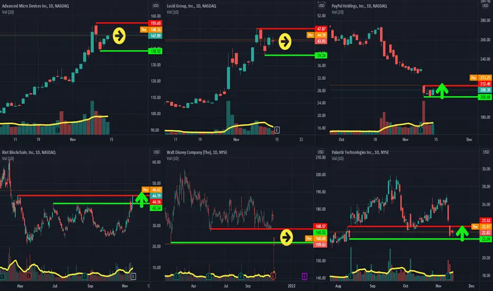Click the green E marker near Sep on Riot chart
The image size is (493, 291).
pyautogui.click(x=84, y=276)
